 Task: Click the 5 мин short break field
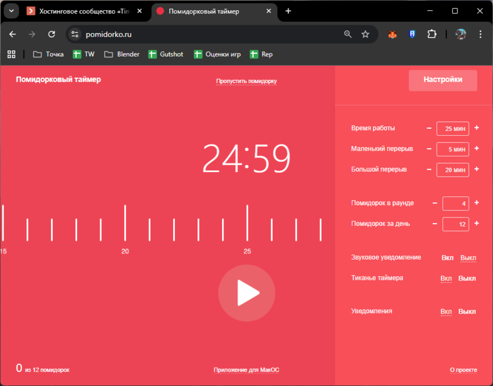(x=453, y=149)
